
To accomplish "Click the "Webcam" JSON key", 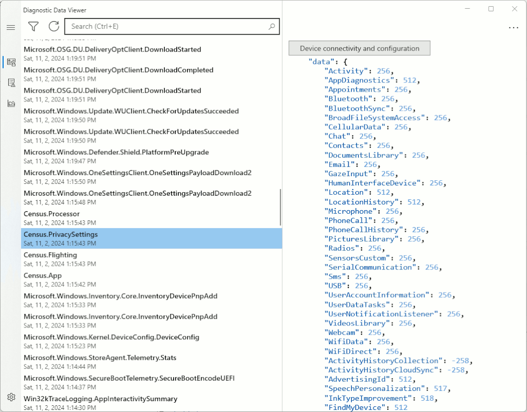I will coord(342,332).
